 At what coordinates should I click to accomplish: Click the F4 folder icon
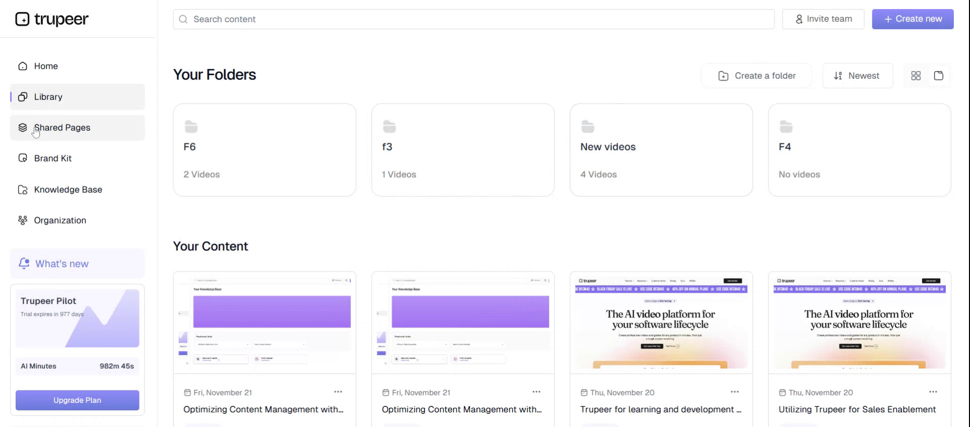pos(786,126)
